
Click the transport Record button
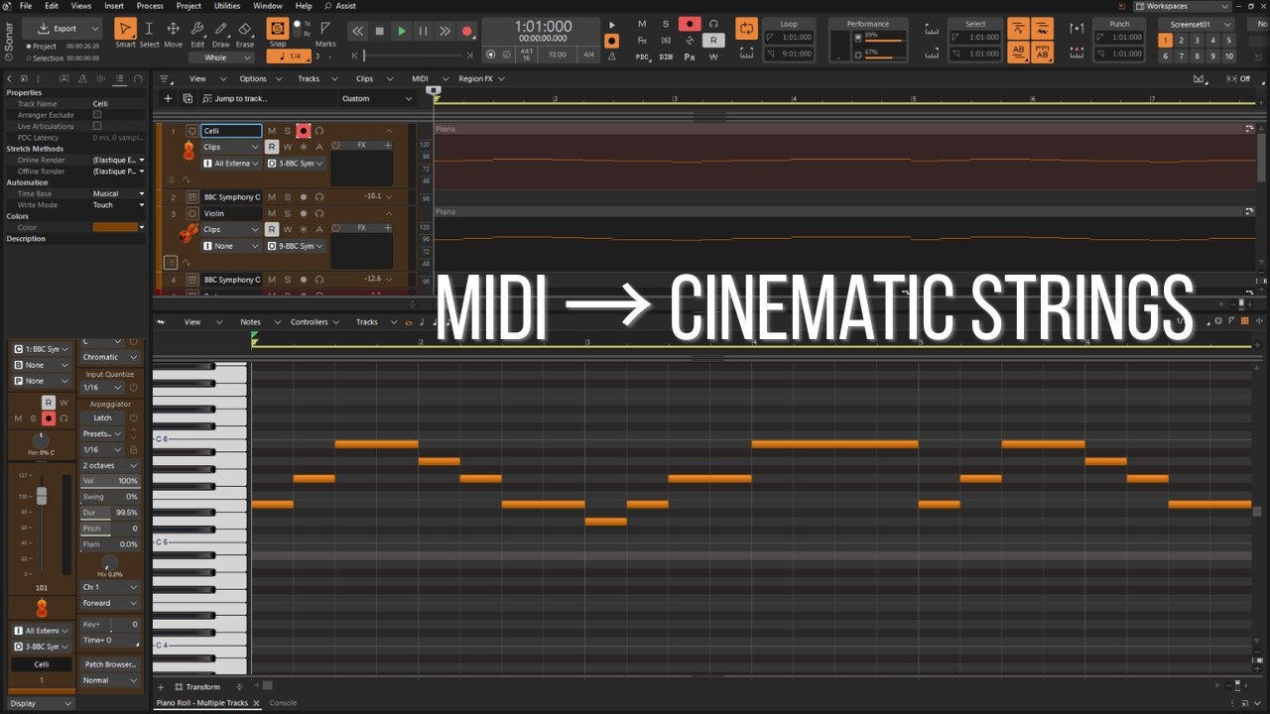click(467, 32)
